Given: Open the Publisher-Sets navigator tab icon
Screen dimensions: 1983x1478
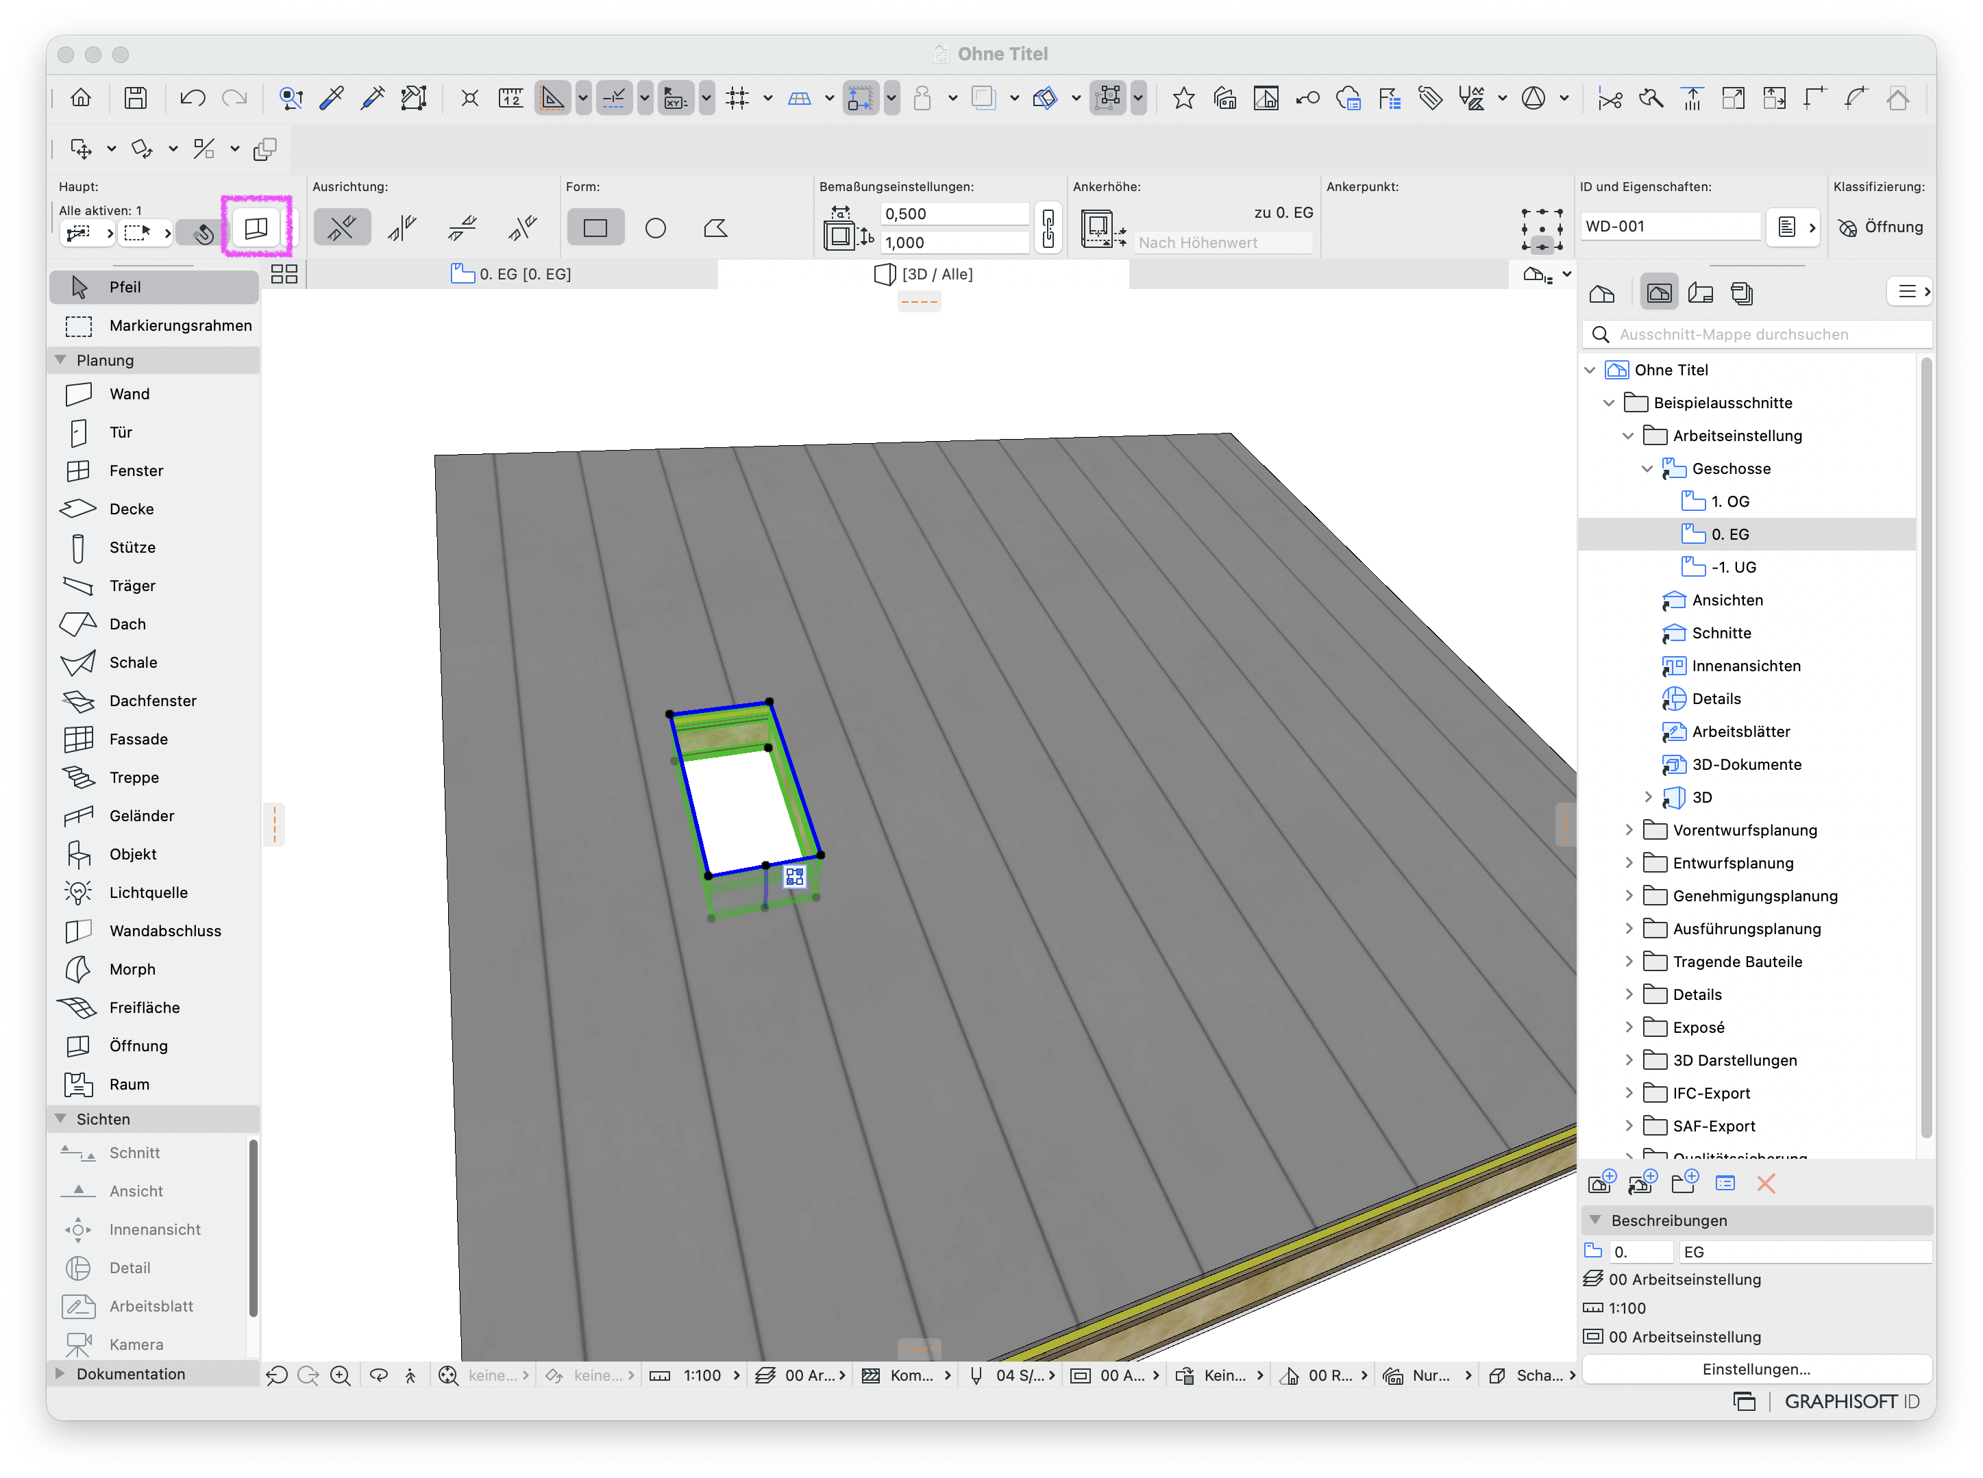Looking at the screenshot, I should (x=1741, y=293).
